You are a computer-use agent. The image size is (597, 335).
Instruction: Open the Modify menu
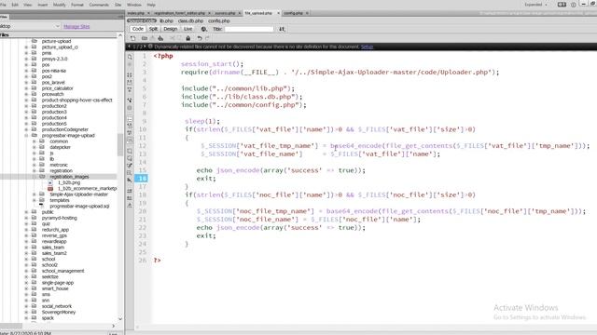point(60,5)
